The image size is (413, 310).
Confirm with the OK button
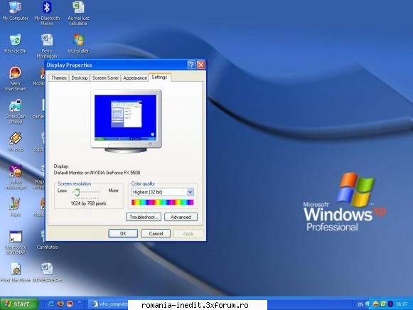[123, 233]
